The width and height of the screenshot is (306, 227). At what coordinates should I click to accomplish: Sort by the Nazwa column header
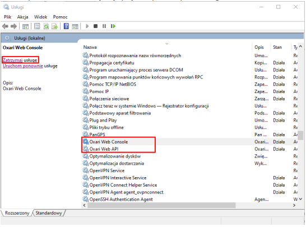pos(90,48)
